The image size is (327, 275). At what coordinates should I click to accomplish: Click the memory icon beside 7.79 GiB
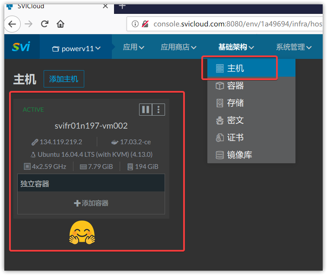tap(83, 167)
